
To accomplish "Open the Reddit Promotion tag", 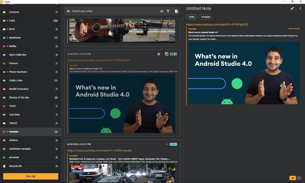I will (31, 89).
